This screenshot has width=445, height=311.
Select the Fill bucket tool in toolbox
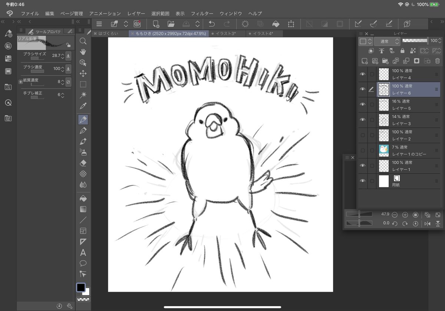(83, 198)
